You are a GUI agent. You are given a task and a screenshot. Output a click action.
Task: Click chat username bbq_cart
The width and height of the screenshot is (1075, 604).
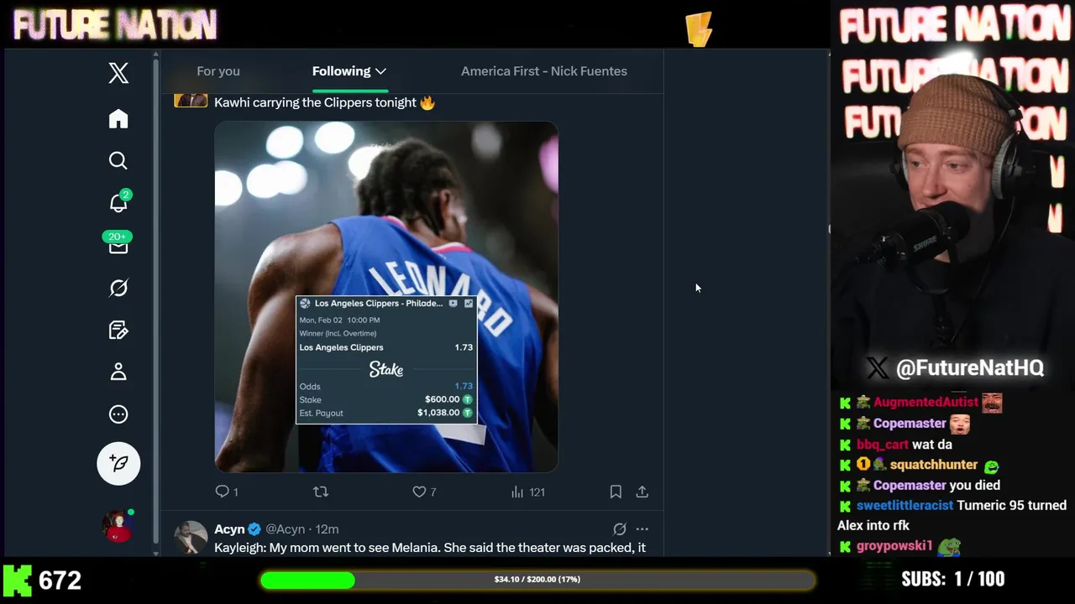click(883, 445)
